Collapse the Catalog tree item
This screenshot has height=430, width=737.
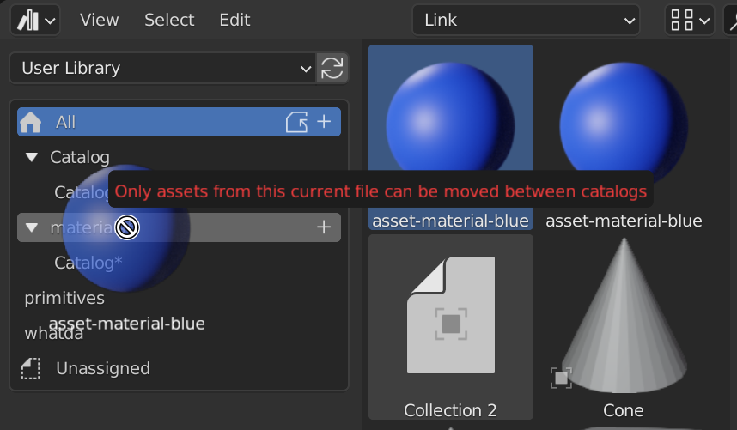pos(32,157)
